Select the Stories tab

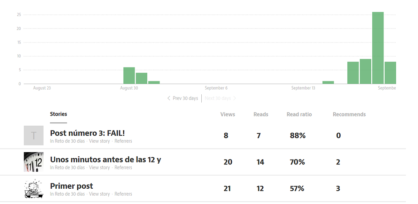[x=59, y=114]
